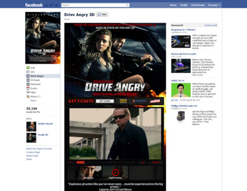Screen dimensions: 247x191
Task: Expand the More link in sidebar
Action: click(x=34, y=100)
